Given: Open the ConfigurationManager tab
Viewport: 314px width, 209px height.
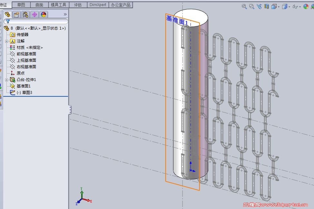Looking at the screenshot, I should tap(25, 14).
